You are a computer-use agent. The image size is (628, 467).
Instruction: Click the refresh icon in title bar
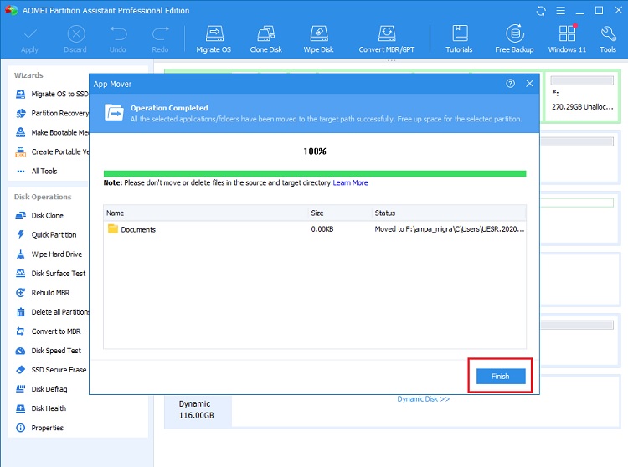pos(541,11)
